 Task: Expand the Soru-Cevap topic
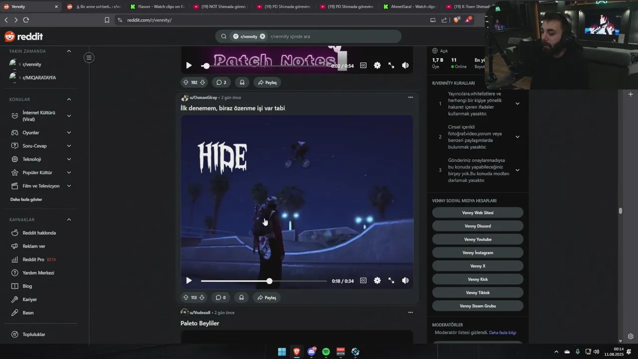[x=69, y=146]
